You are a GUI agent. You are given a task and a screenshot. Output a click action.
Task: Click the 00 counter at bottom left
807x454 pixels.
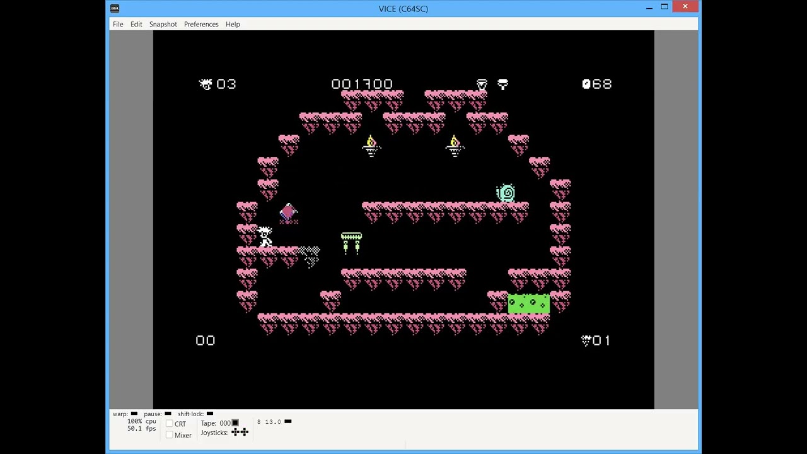click(206, 340)
